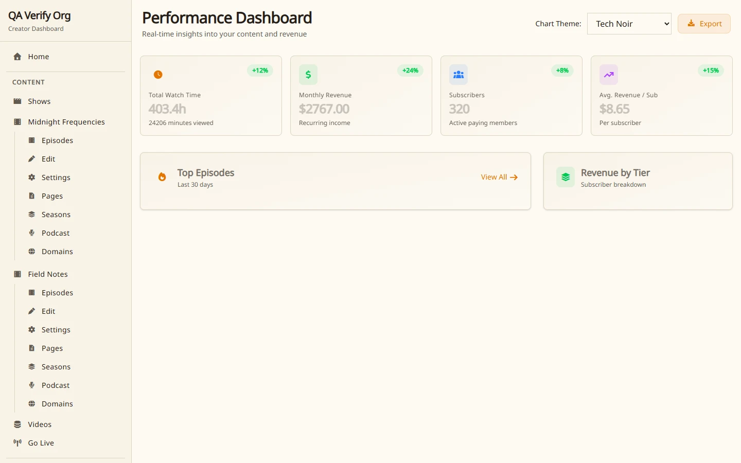Open Seasons label under Field Notes
Image resolution: width=741 pixels, height=463 pixels.
click(x=56, y=367)
